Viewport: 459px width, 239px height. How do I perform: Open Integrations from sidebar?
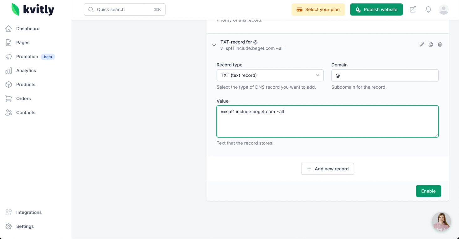(29, 212)
